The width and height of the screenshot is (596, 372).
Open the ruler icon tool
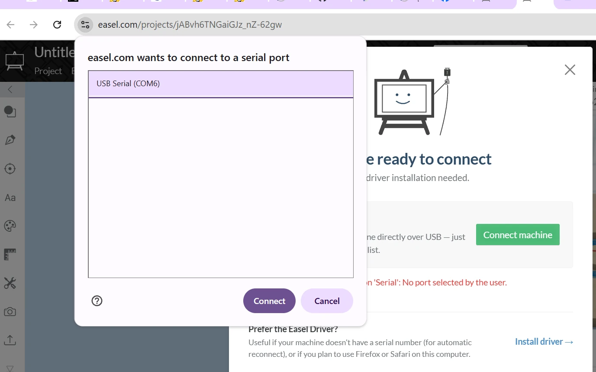point(10,255)
